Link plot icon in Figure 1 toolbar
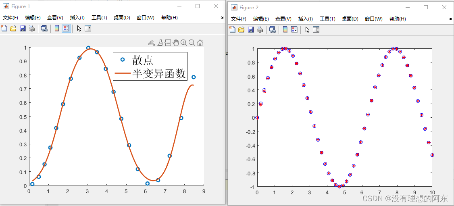Image resolution: width=454 pixels, height=206 pixels. [x=44, y=28]
